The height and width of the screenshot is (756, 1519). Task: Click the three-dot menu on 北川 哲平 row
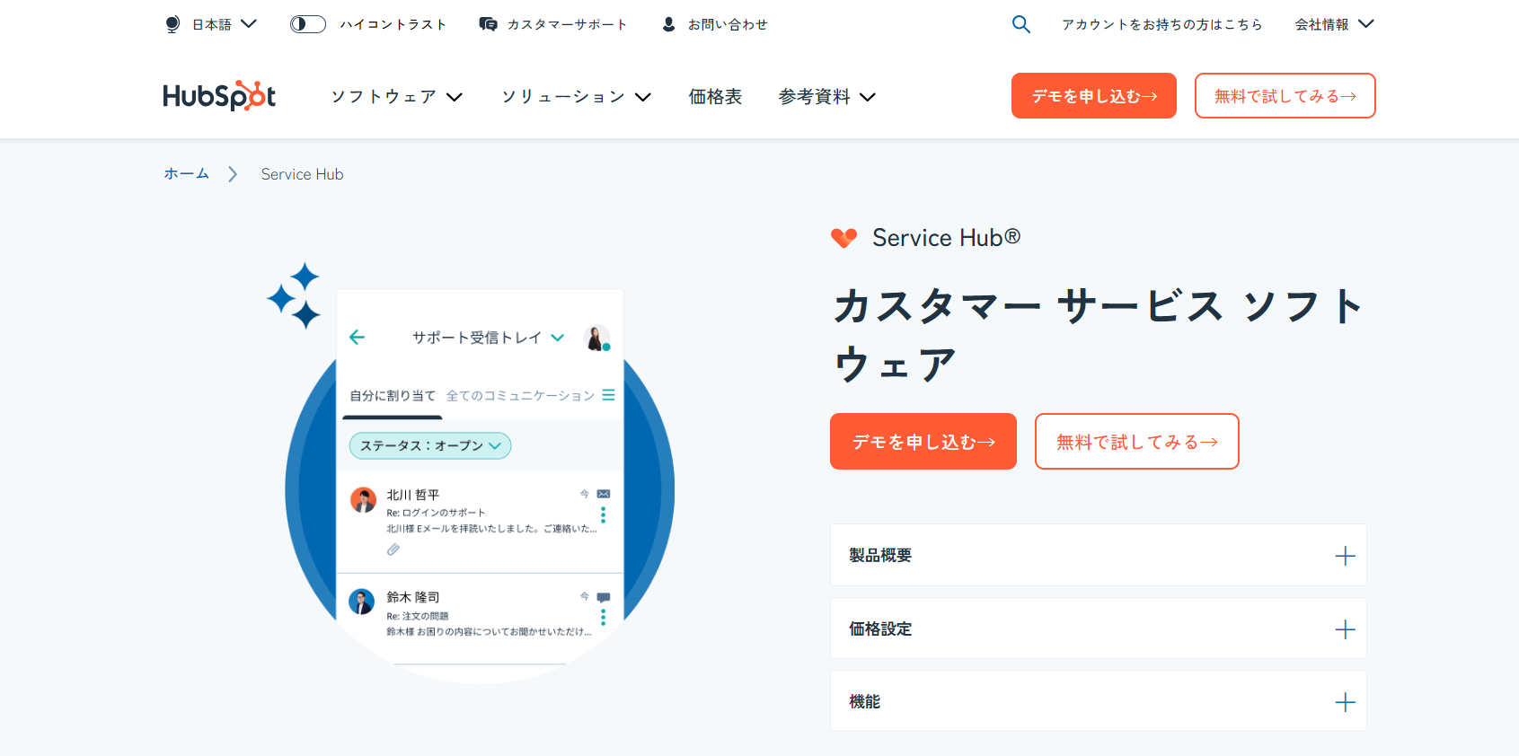tap(604, 514)
